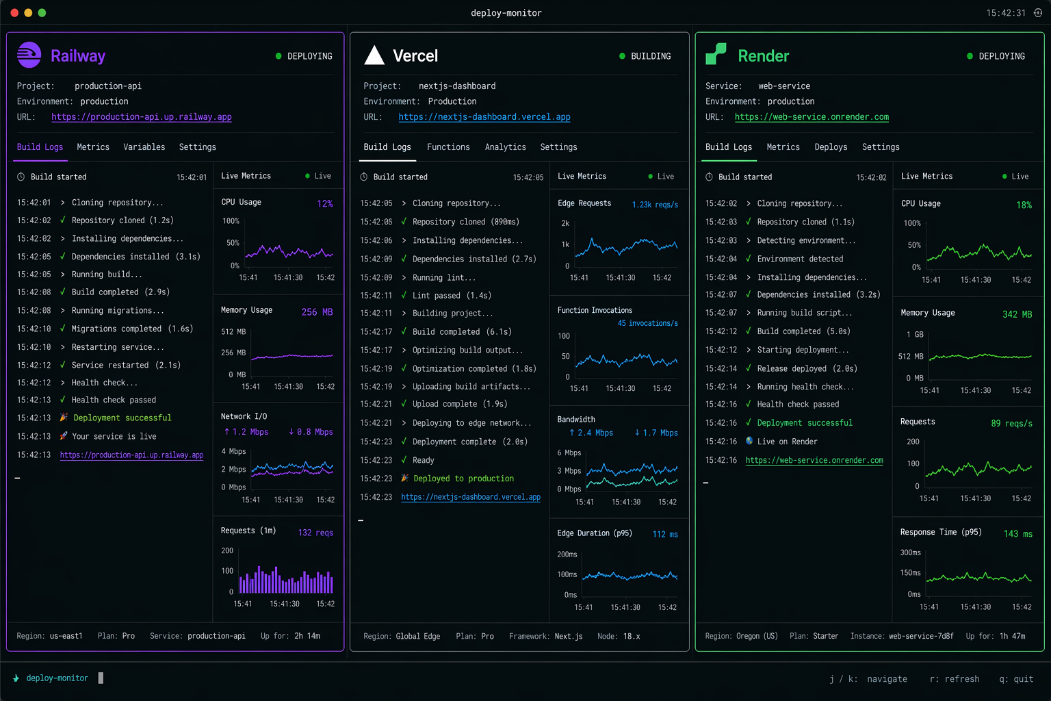Click Vercel log link at 15:42:23

coord(471,497)
